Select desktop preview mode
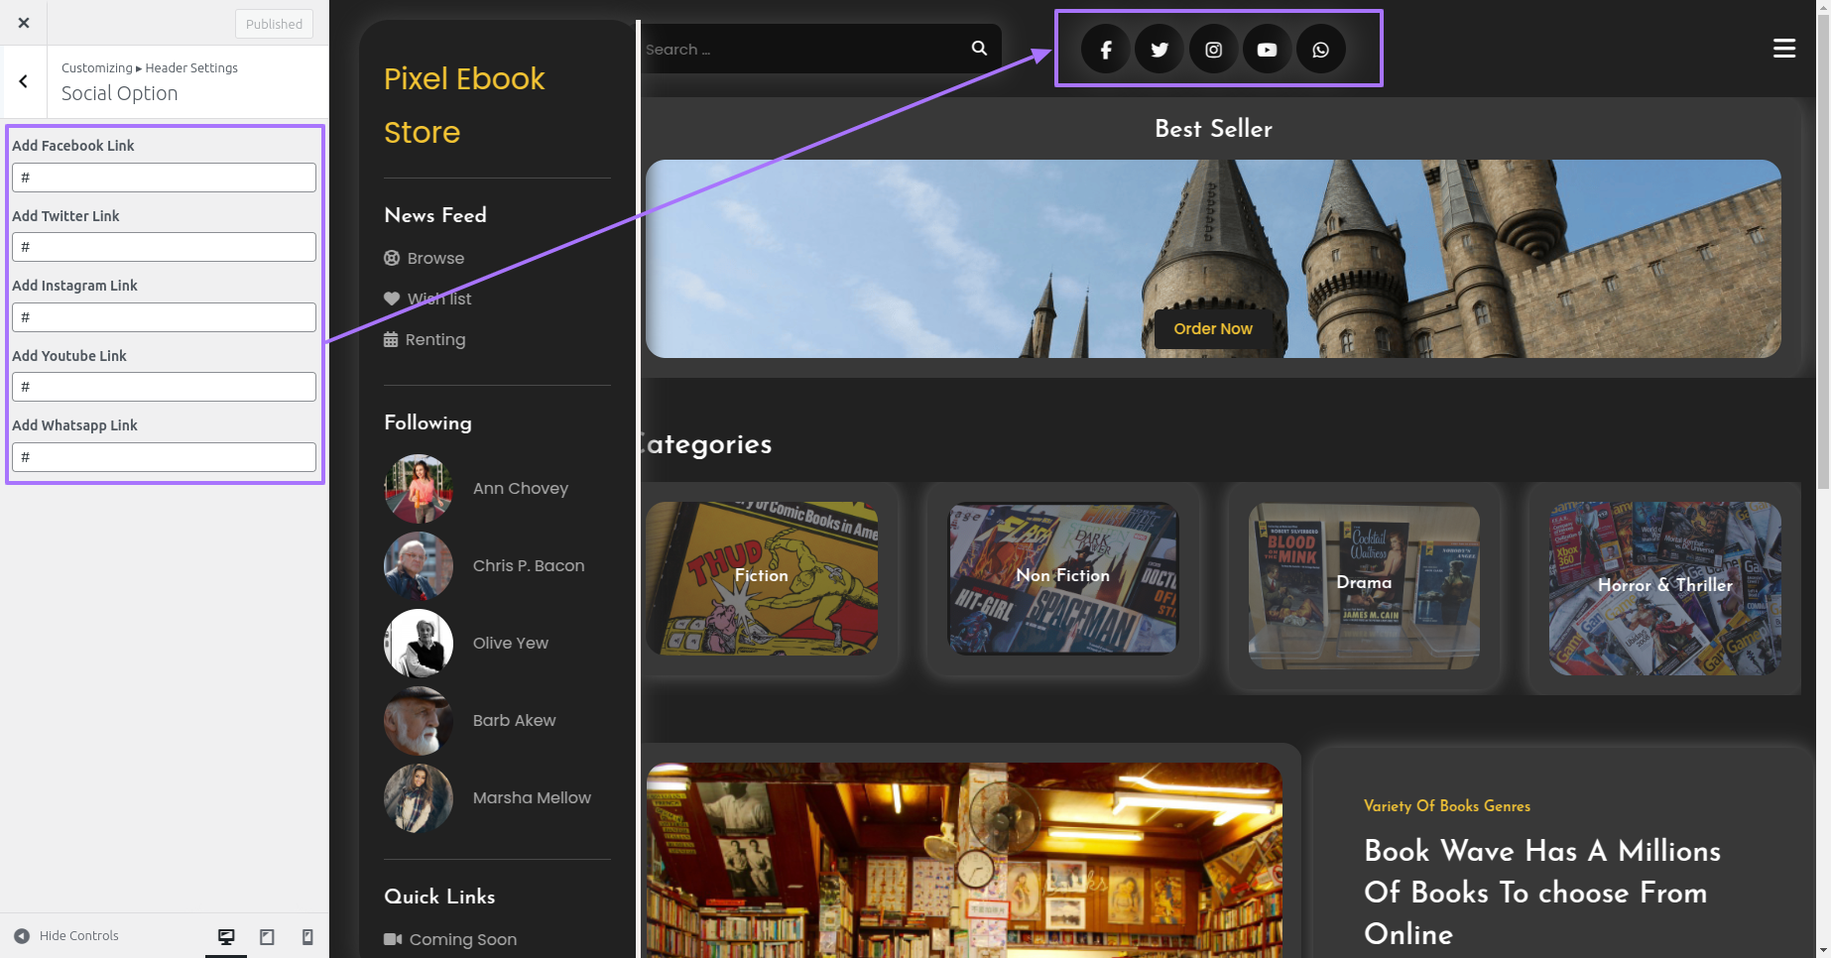 226,936
